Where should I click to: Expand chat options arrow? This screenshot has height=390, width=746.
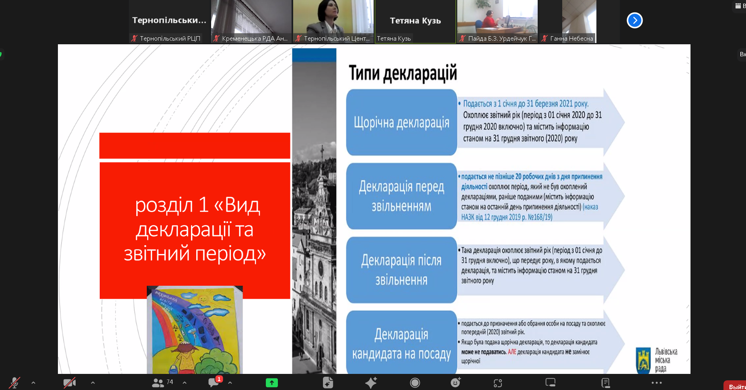click(230, 383)
